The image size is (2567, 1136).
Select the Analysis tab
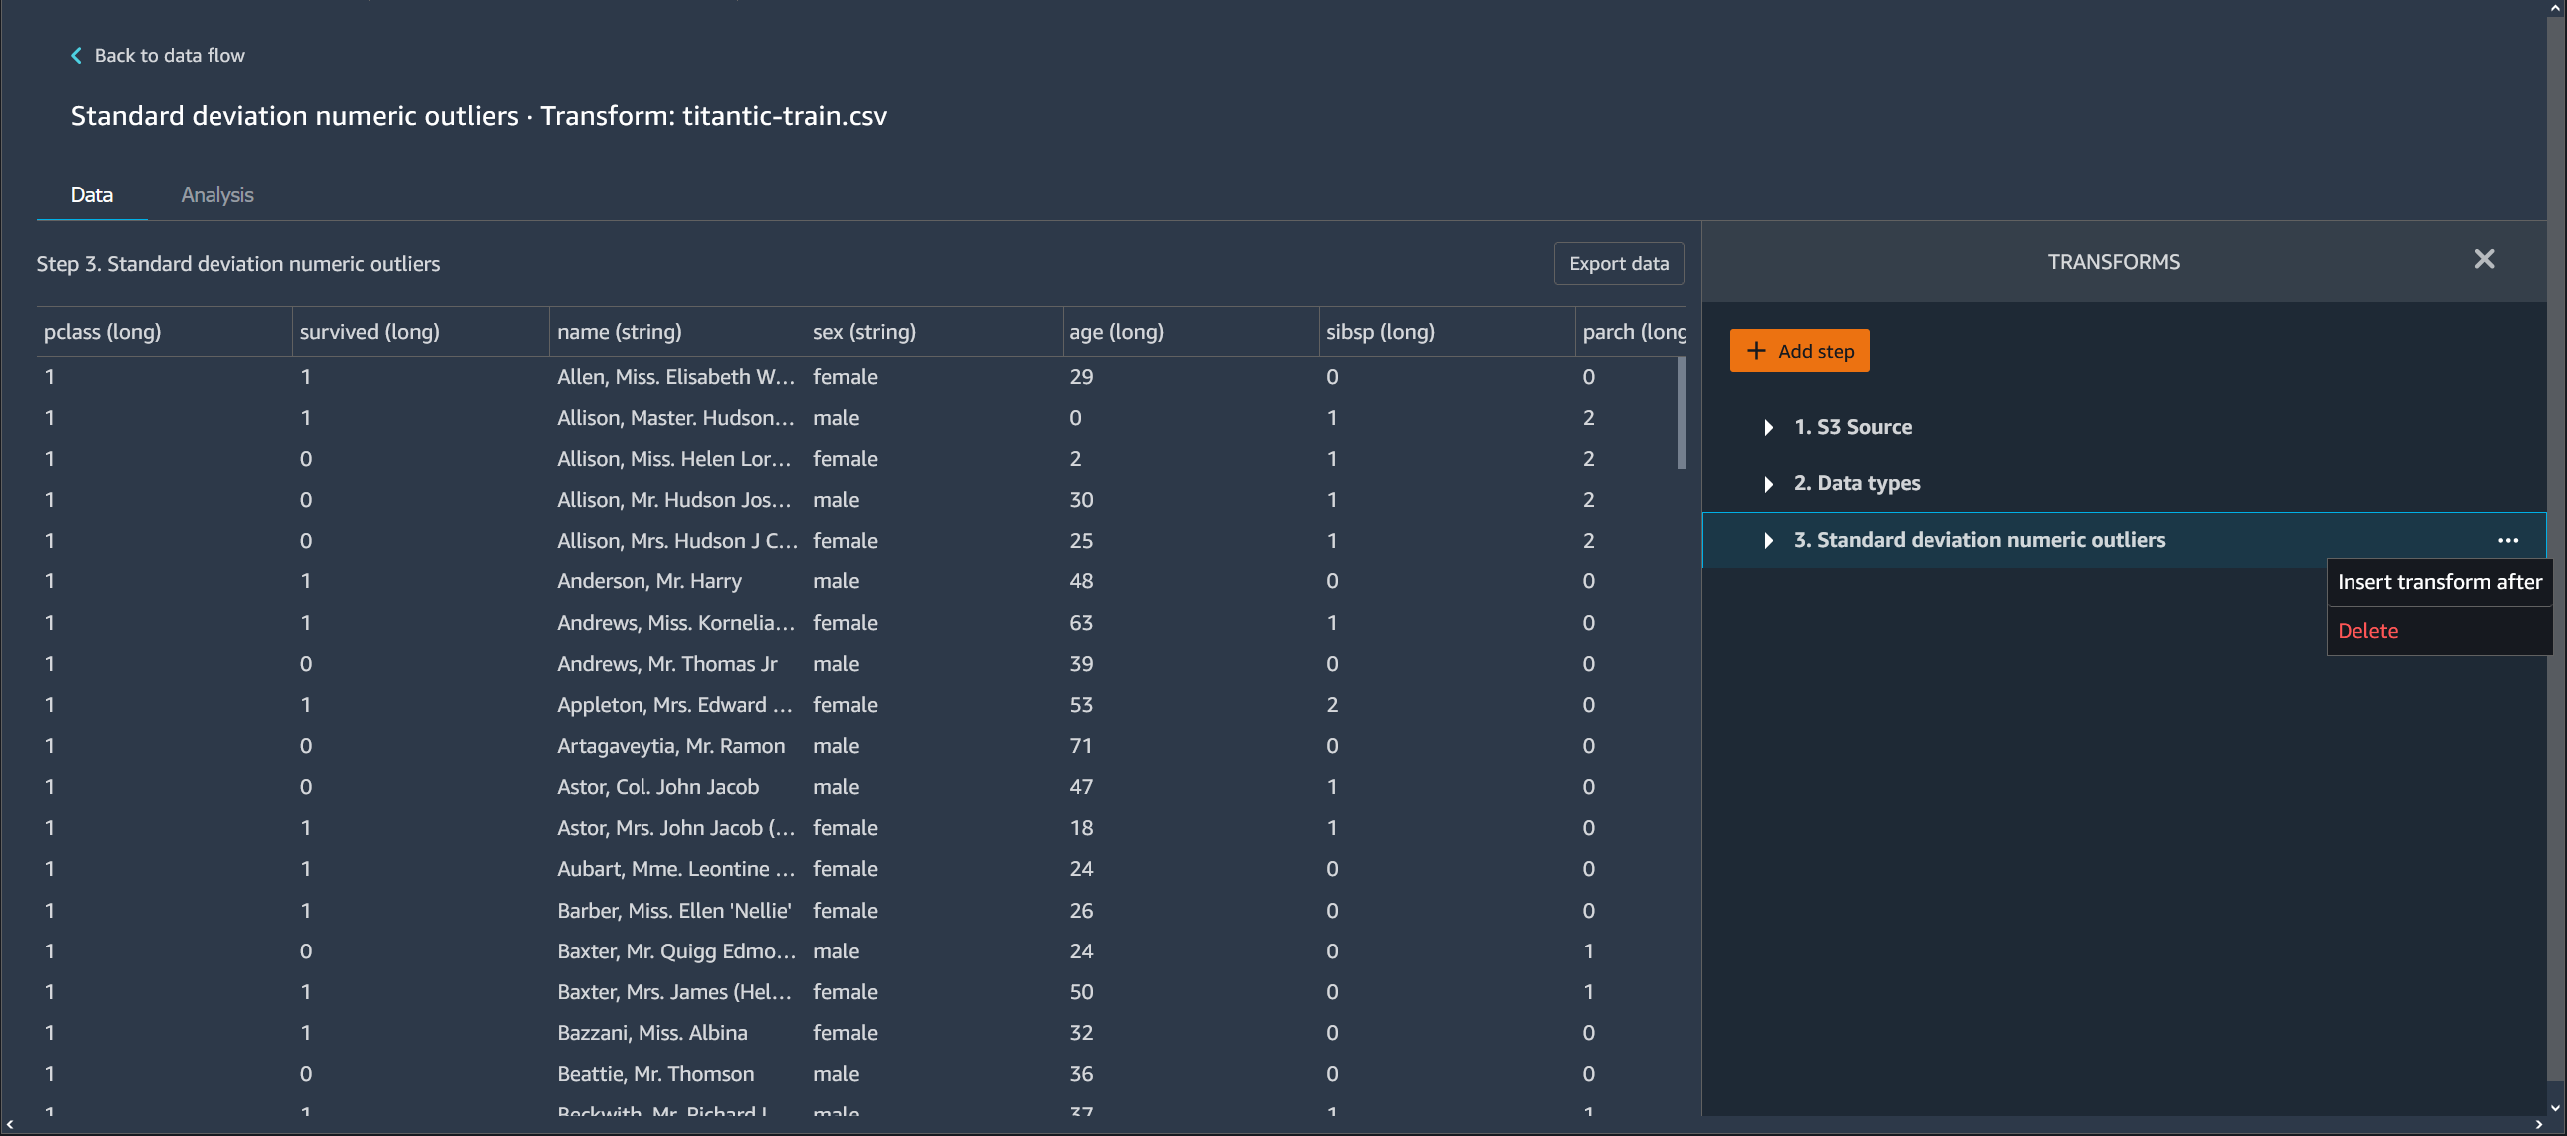[217, 194]
